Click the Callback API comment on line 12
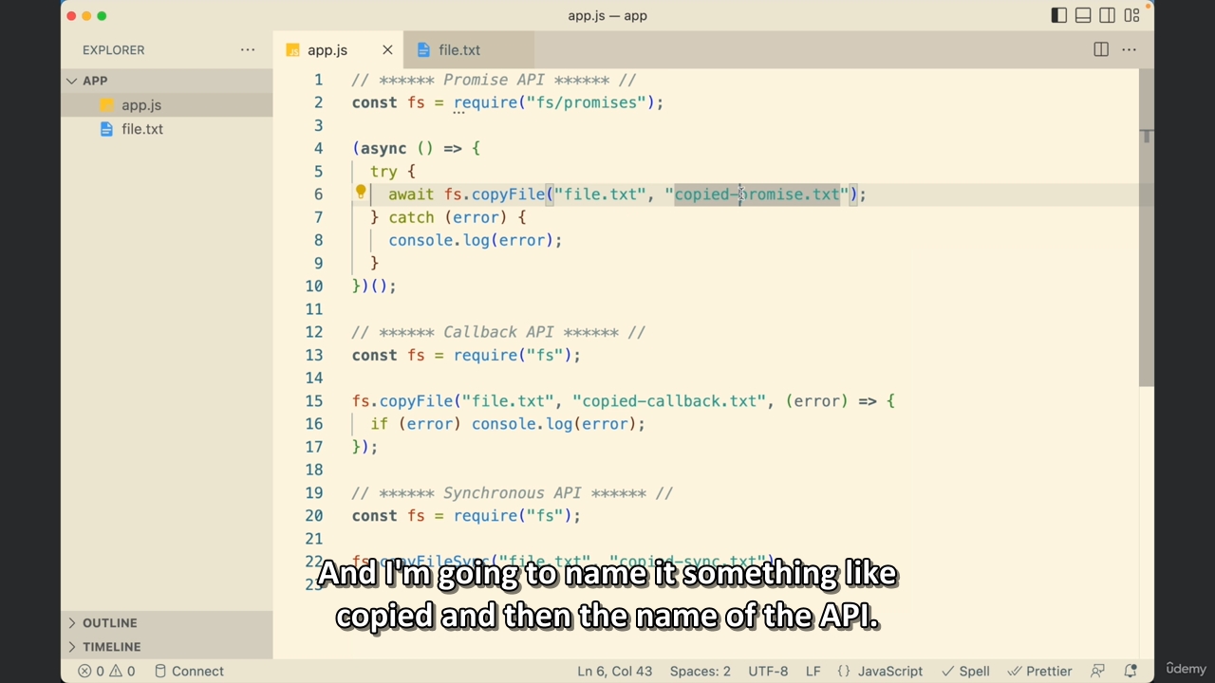The image size is (1215, 683). point(498,332)
